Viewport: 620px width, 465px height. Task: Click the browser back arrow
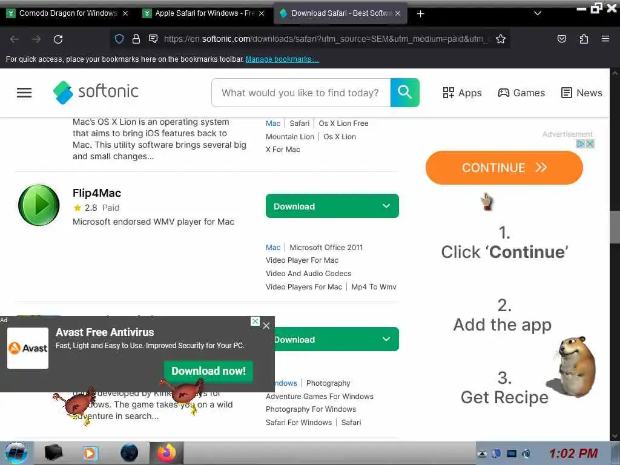(15, 39)
